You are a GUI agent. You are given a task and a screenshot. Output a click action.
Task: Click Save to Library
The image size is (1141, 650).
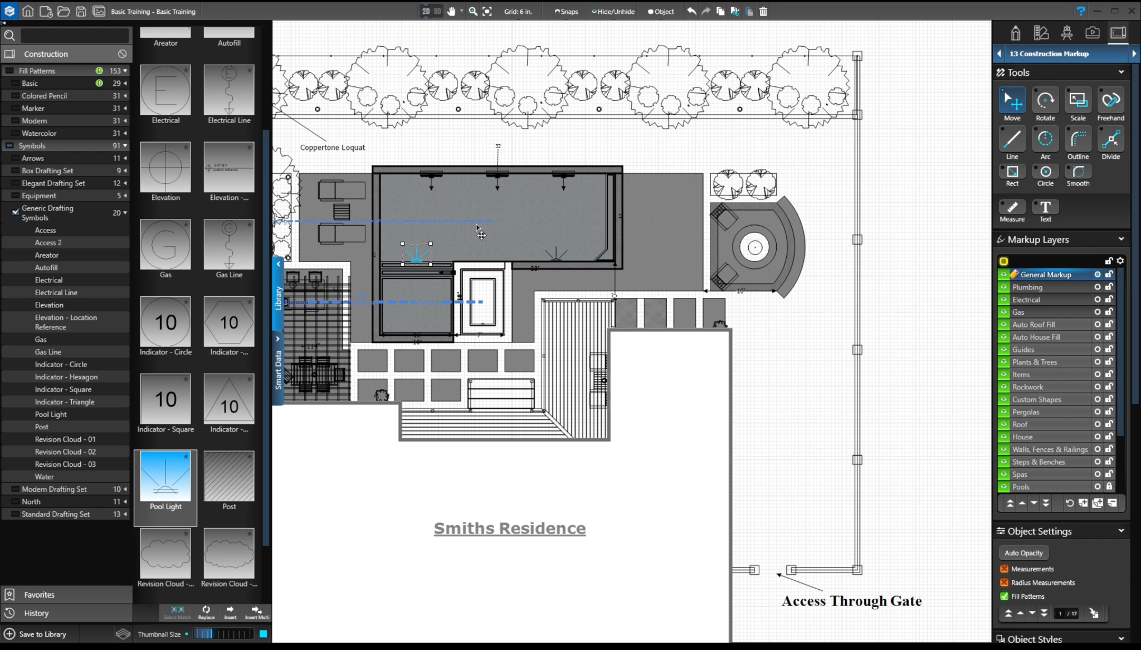(x=35, y=634)
